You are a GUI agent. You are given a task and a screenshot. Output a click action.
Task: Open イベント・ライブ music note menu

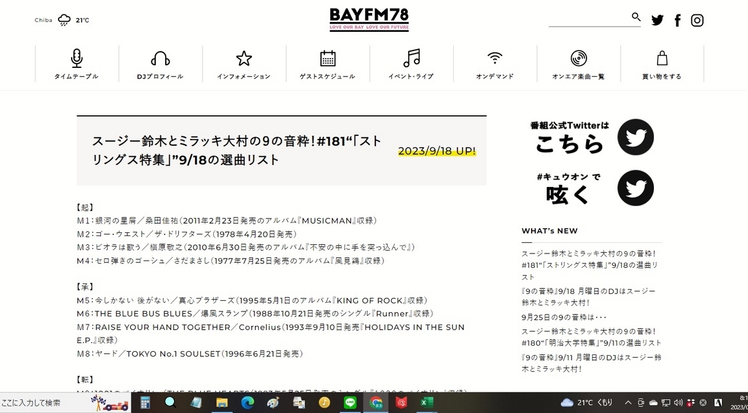pyautogui.click(x=411, y=64)
